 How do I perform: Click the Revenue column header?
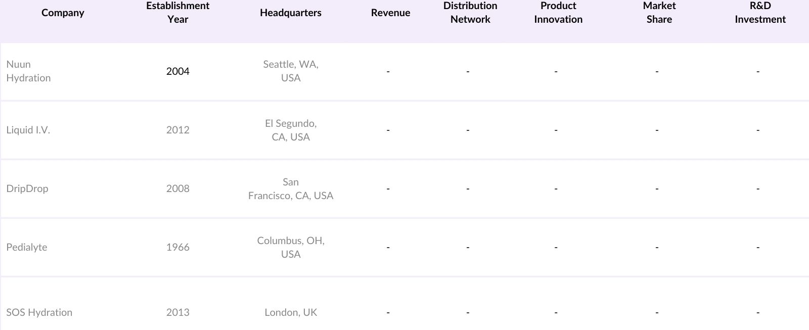coord(390,13)
